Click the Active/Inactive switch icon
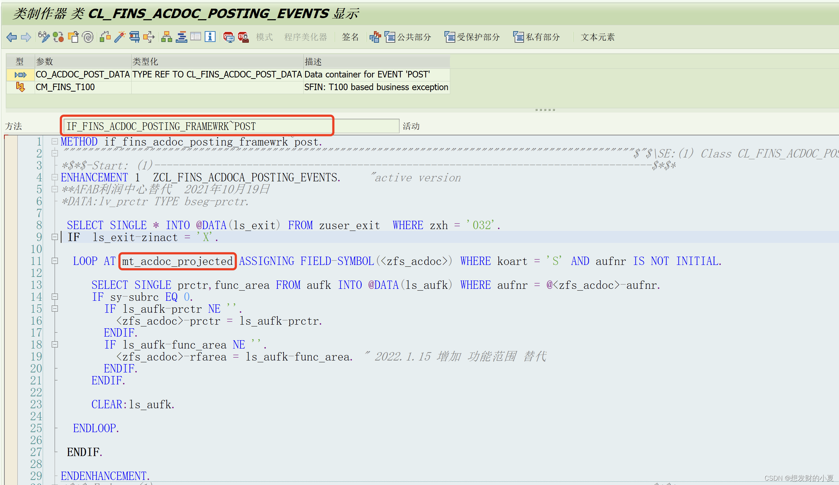 pos(58,37)
